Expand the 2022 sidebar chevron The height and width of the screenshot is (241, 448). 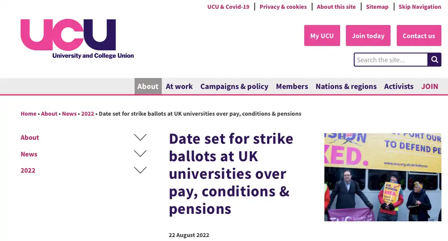[140, 170]
